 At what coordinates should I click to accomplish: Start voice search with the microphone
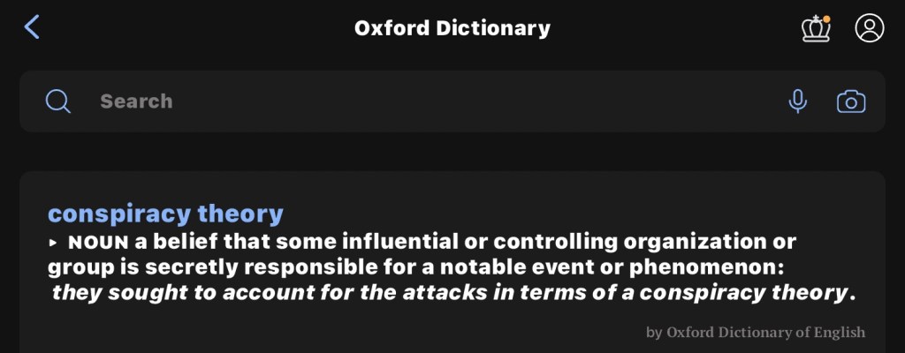click(x=797, y=101)
